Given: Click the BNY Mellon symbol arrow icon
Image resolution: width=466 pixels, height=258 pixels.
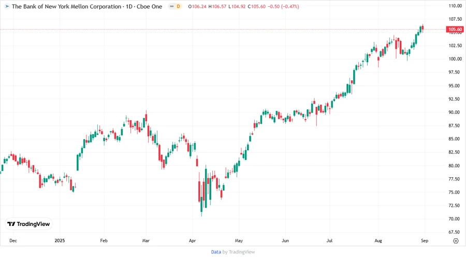Looking at the screenshot, I should 7,6.
